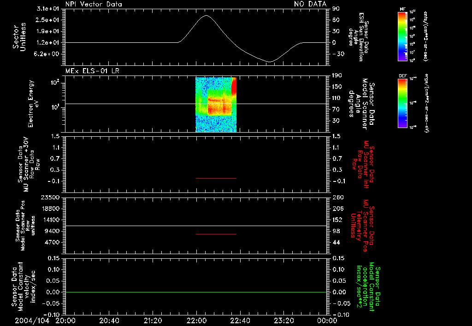Click the green 'Model Constant acceleration' label
Viewport: 472px width, 326px height.
pos(368,286)
